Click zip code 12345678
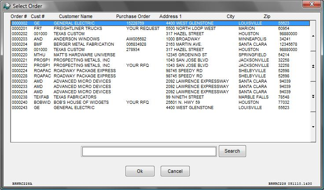This screenshot has width=324, height=190. pyautogui.click(x=288, y=44)
